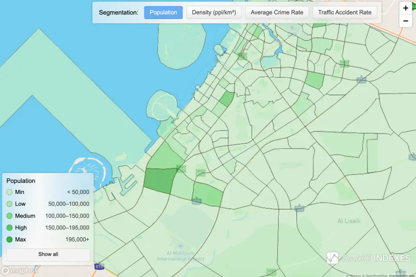The height and width of the screenshot is (277, 416).
Task: Filter by Max population swatch
Action: pos(10,239)
